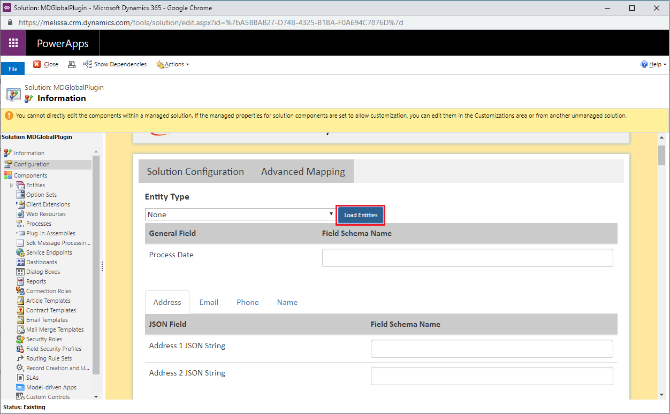
Task: Open the File menu
Action: (13, 68)
